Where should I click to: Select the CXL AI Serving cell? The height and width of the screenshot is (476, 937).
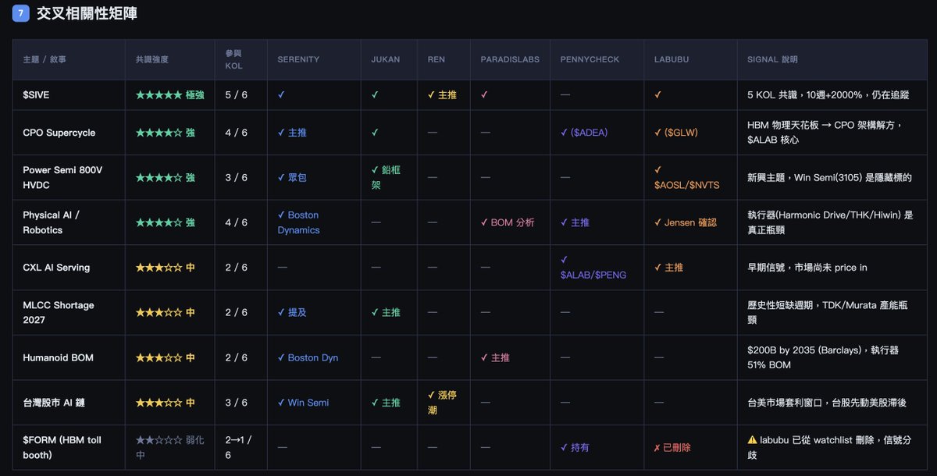point(56,268)
